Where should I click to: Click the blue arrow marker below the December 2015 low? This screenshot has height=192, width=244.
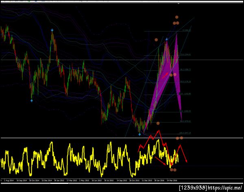coord(139,134)
